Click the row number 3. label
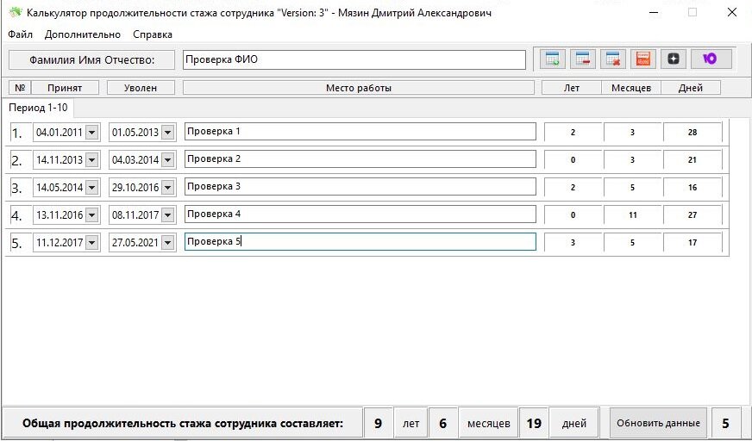Image resolution: width=752 pixels, height=441 pixels. 16,188
